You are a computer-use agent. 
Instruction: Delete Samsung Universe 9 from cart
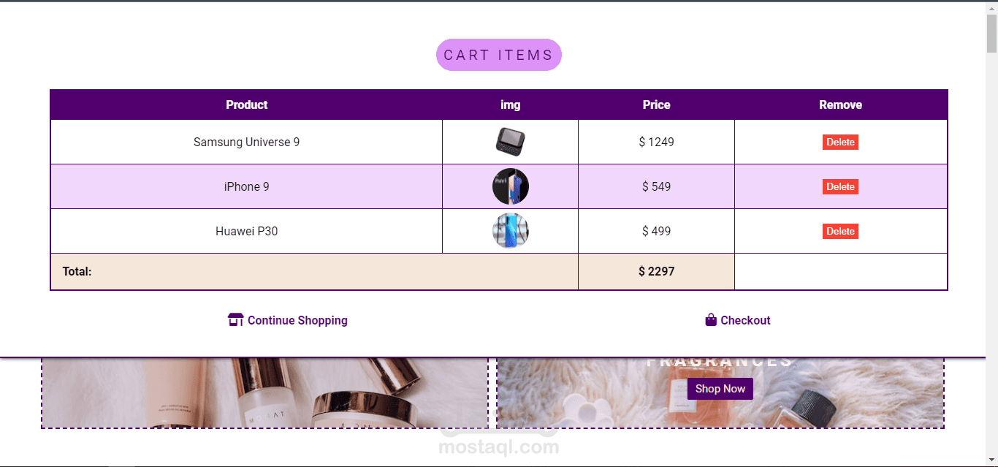(x=840, y=143)
